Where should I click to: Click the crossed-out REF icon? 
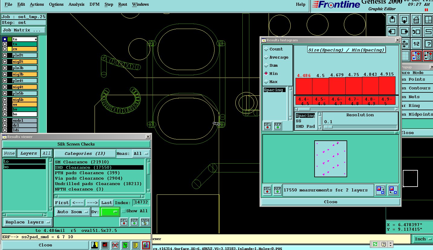[x=115, y=245]
